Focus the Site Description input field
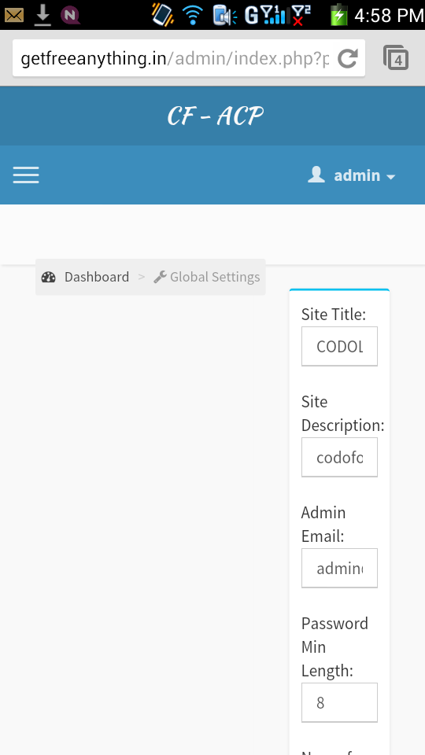This screenshot has width=425, height=755. (340, 457)
